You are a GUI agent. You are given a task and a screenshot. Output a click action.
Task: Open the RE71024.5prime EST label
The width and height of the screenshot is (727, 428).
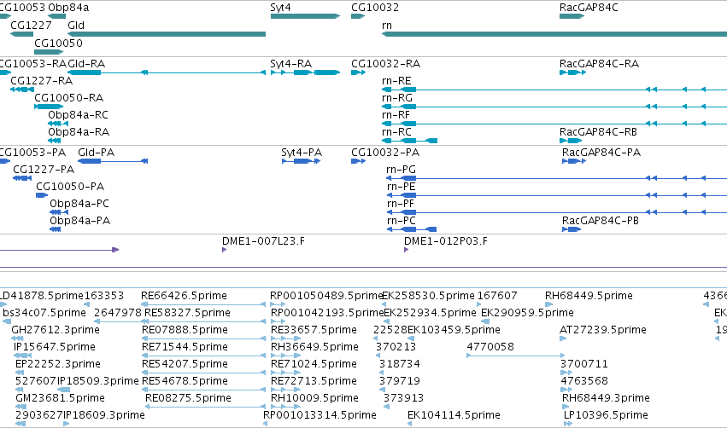[x=314, y=364]
